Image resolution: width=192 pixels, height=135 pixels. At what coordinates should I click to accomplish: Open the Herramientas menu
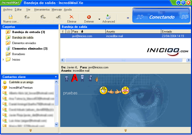[42, 10]
